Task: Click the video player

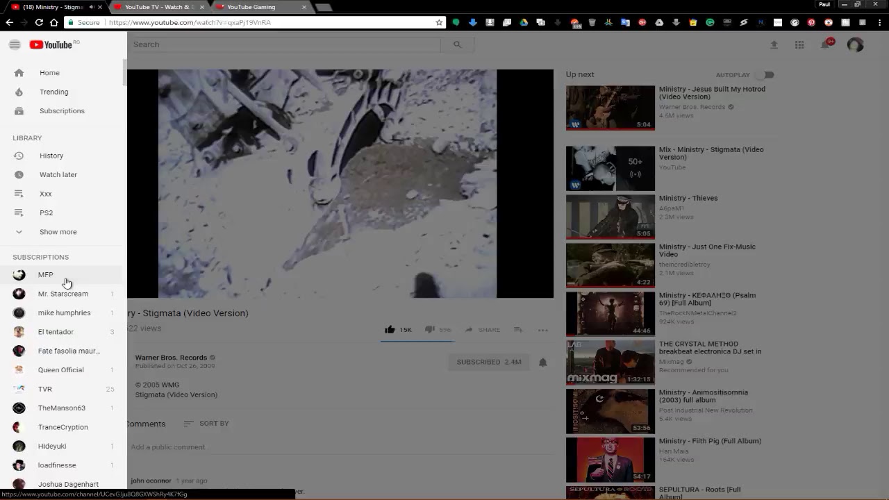Action: pos(340,183)
